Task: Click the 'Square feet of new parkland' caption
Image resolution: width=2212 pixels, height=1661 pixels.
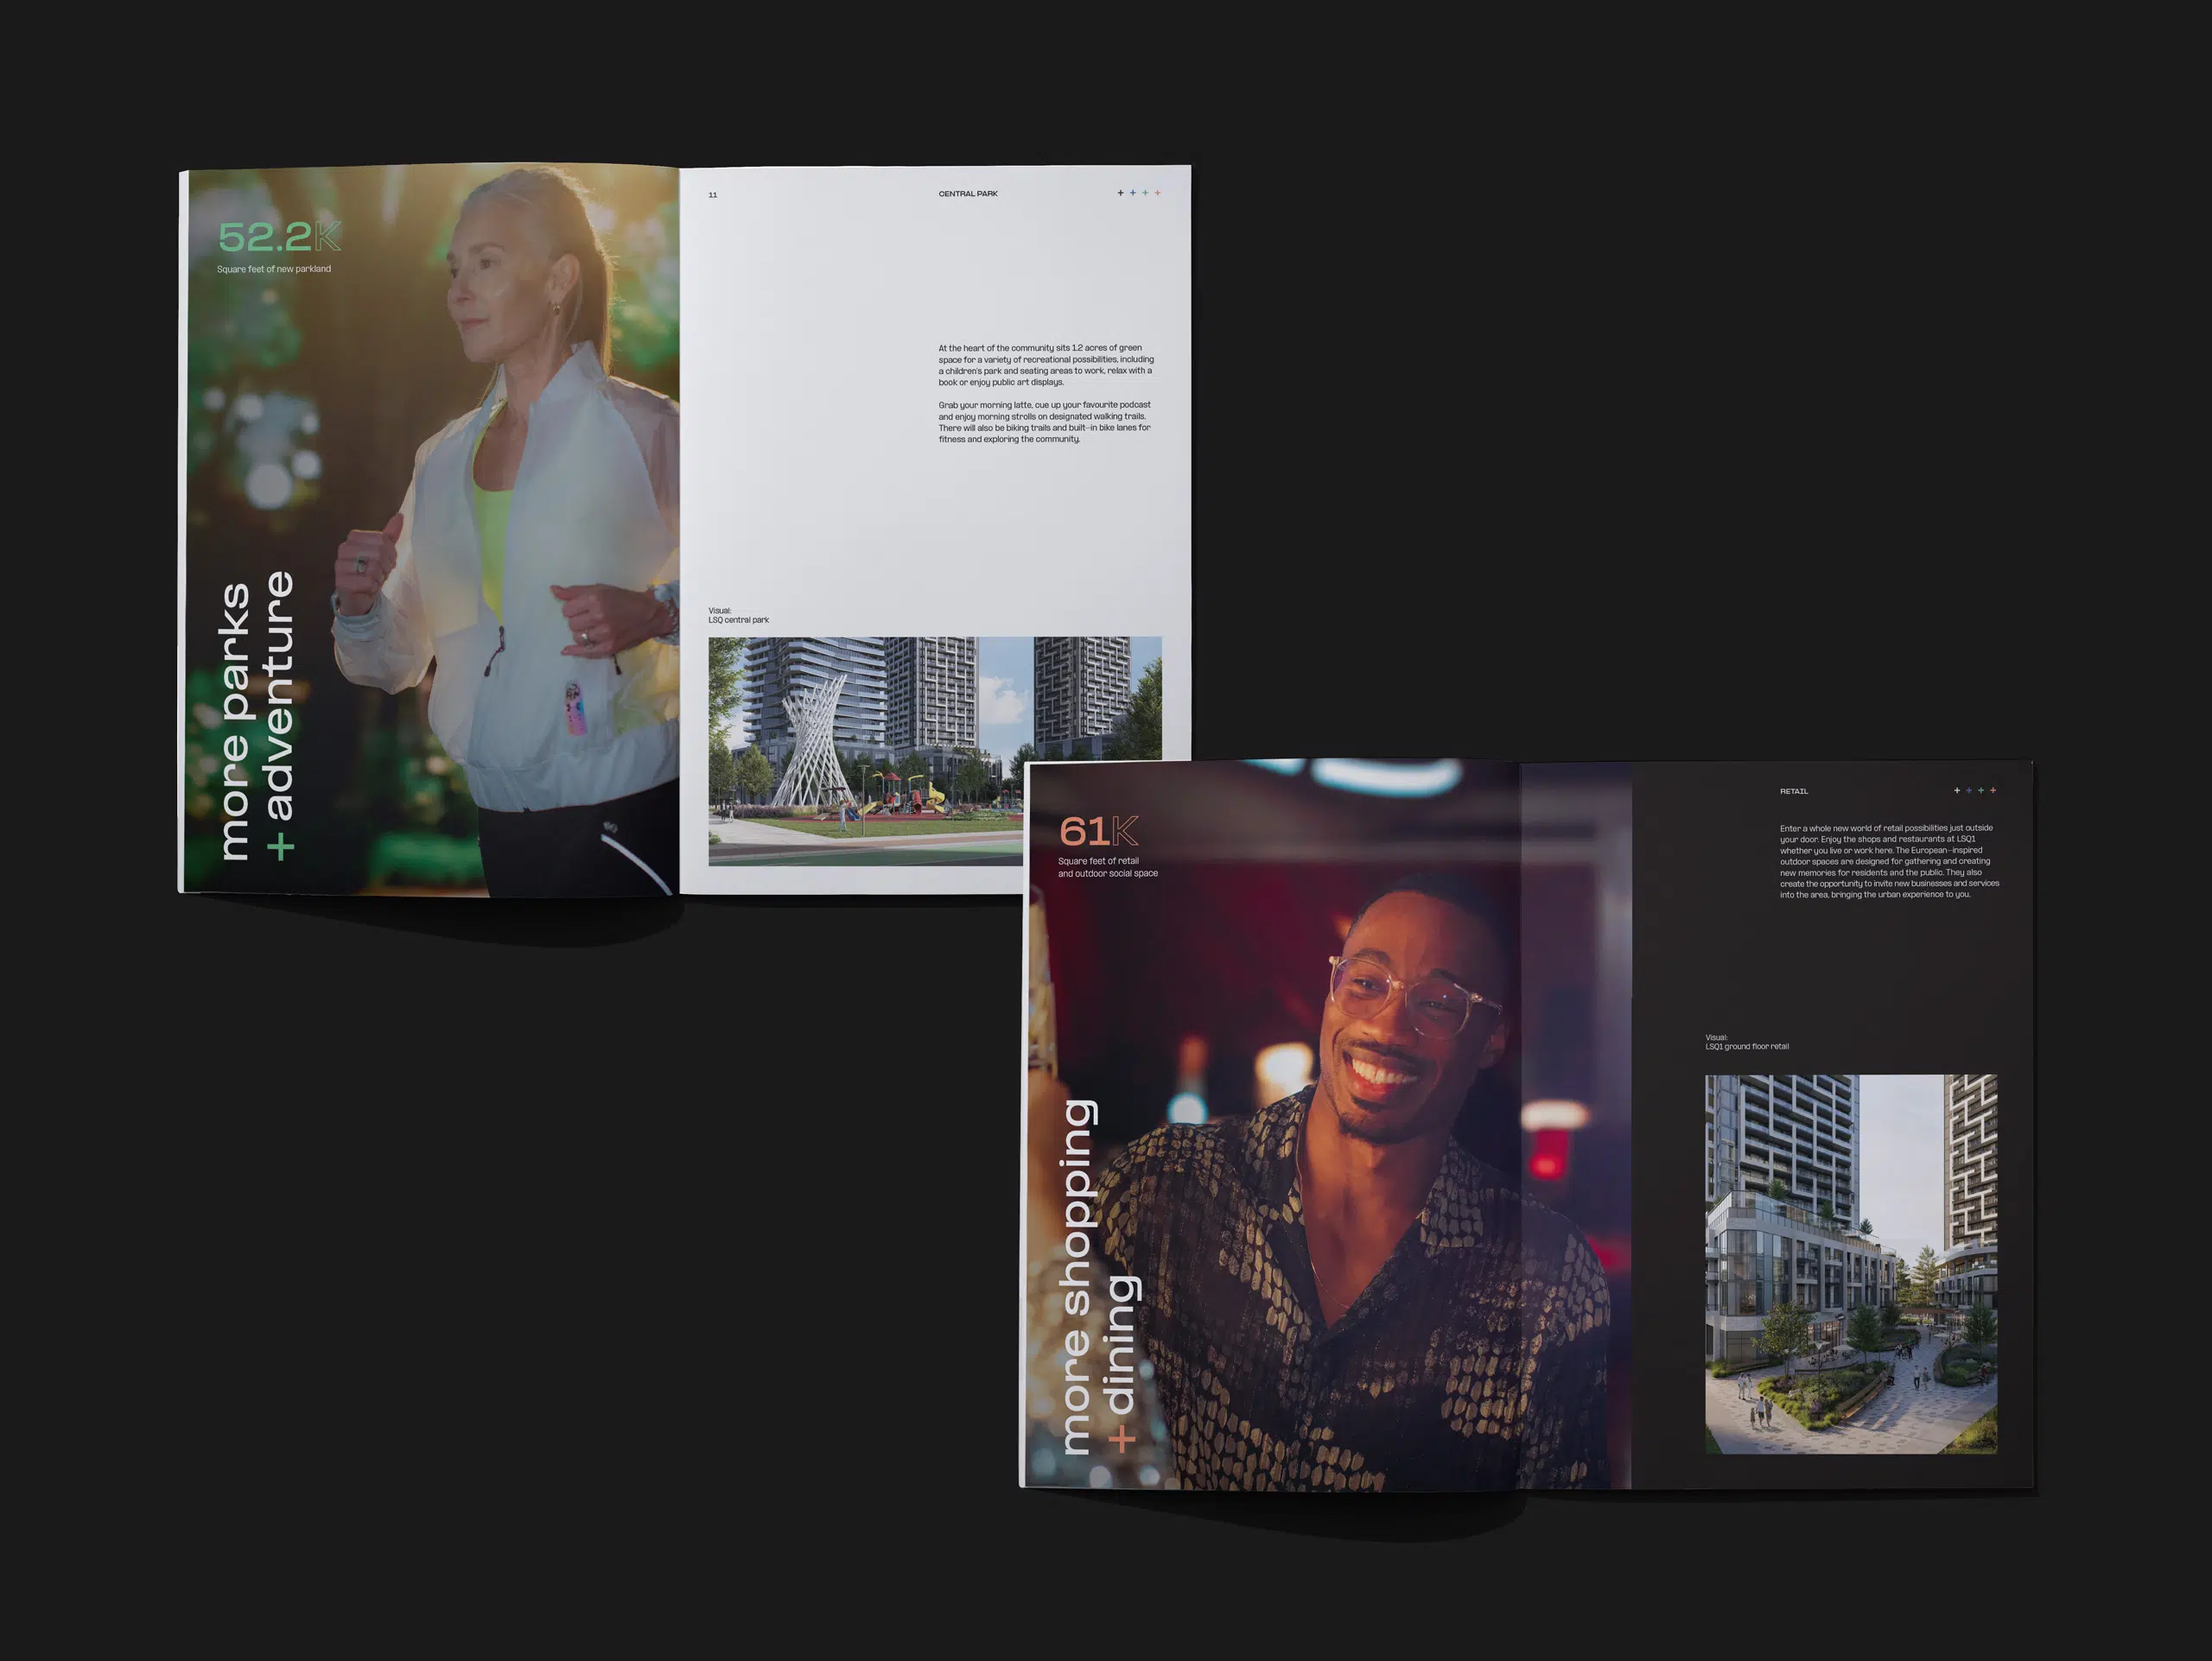Action: 274,269
